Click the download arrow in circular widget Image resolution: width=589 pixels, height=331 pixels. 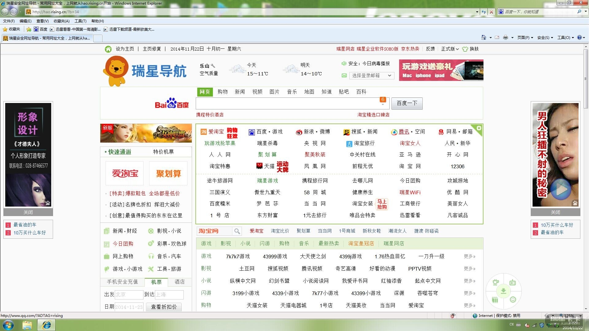pos(503,291)
